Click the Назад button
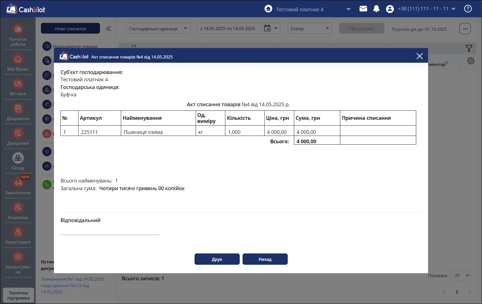 click(x=265, y=259)
